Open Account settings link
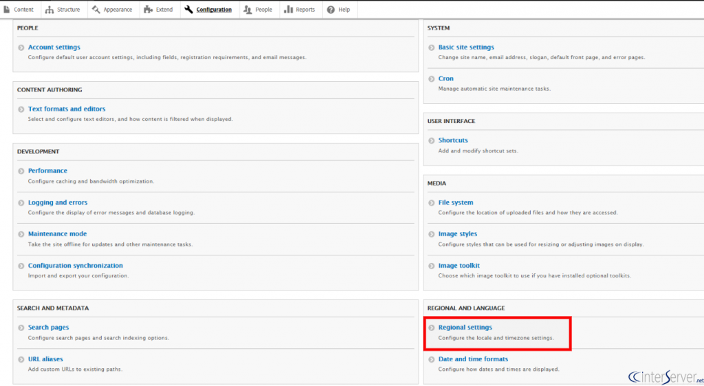This screenshot has height=386, width=704. (x=54, y=47)
